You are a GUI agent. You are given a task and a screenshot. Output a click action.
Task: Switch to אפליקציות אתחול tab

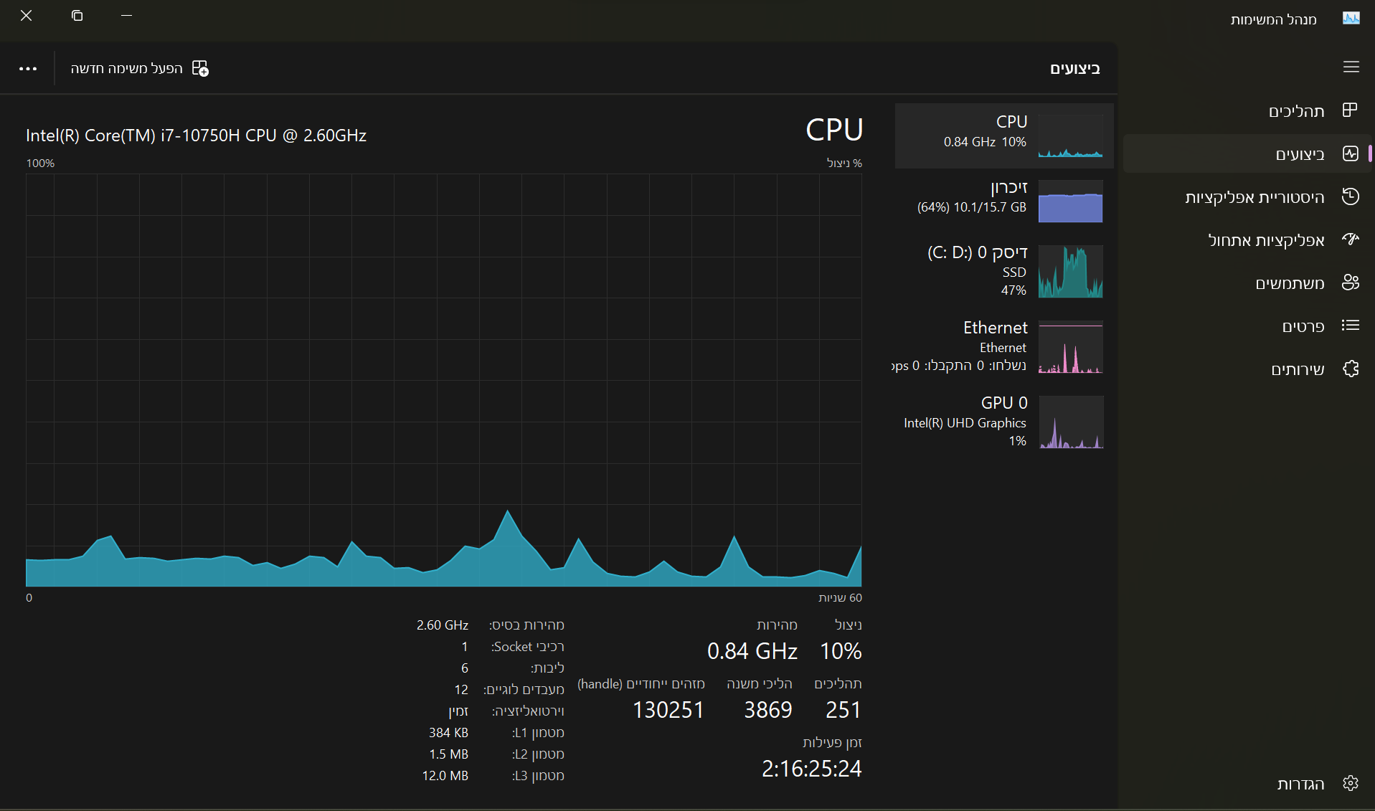pyautogui.click(x=1247, y=239)
